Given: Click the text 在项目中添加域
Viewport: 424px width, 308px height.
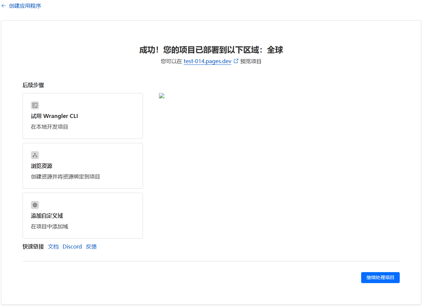Looking at the screenshot, I should pos(50,227).
